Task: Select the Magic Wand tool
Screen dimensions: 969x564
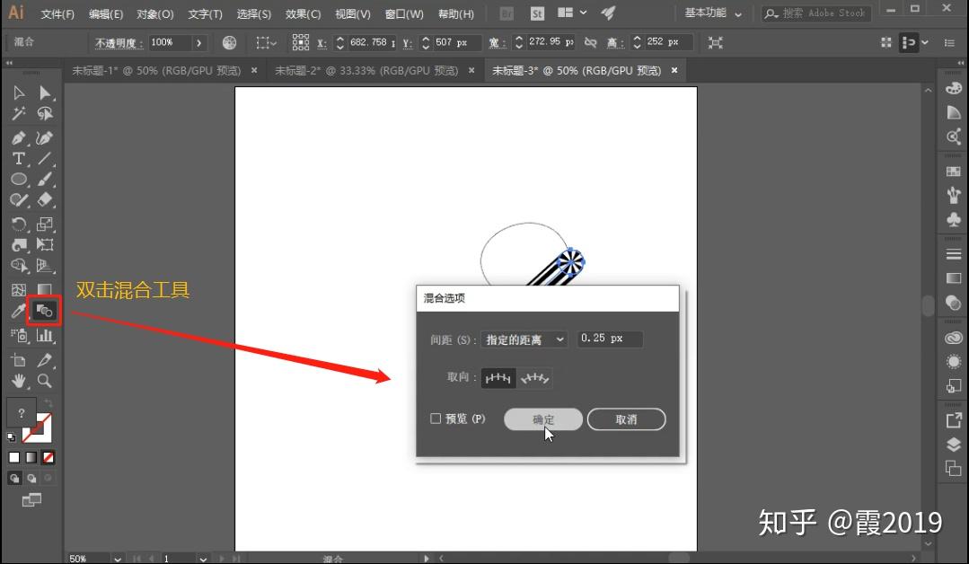Action: click(19, 114)
